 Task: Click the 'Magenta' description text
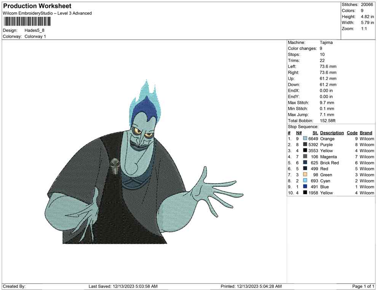[x=328, y=157]
